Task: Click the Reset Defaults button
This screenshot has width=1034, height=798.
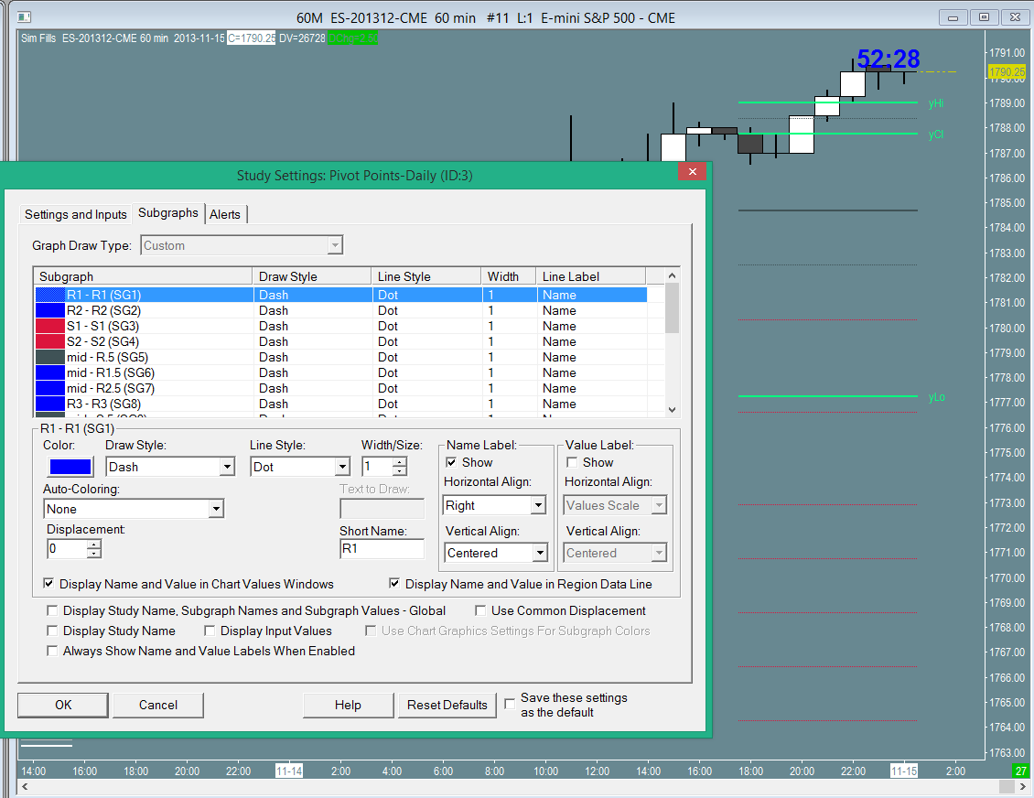Action: click(447, 705)
